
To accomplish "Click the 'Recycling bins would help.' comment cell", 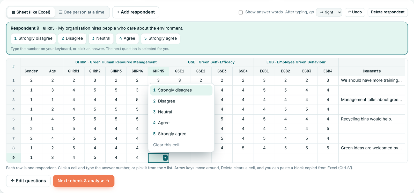I will [x=372, y=119].
